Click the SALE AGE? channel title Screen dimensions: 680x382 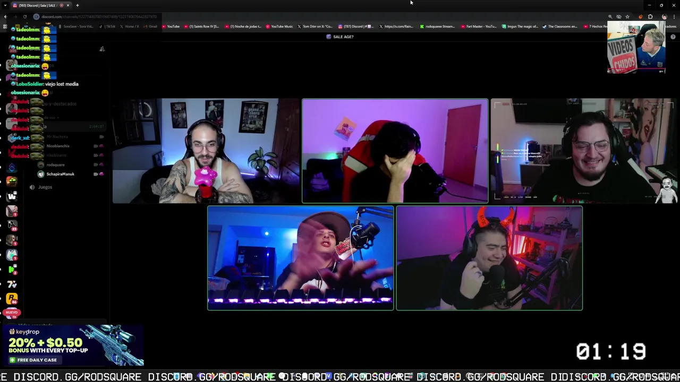coord(343,37)
